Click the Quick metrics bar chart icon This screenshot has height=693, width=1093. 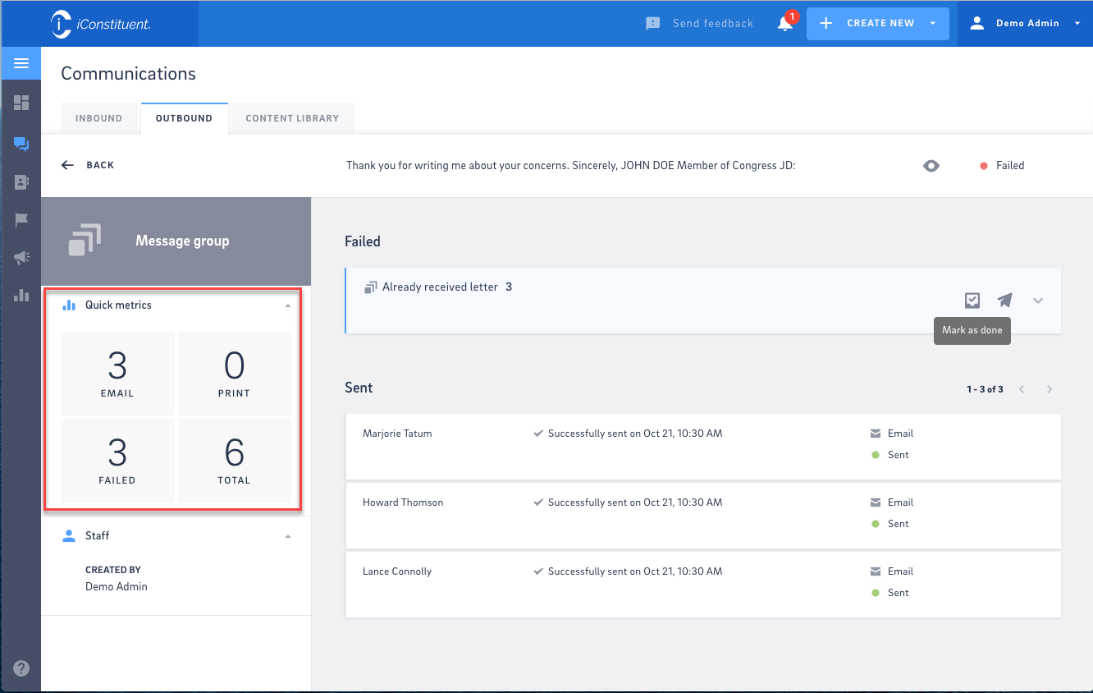(69, 305)
